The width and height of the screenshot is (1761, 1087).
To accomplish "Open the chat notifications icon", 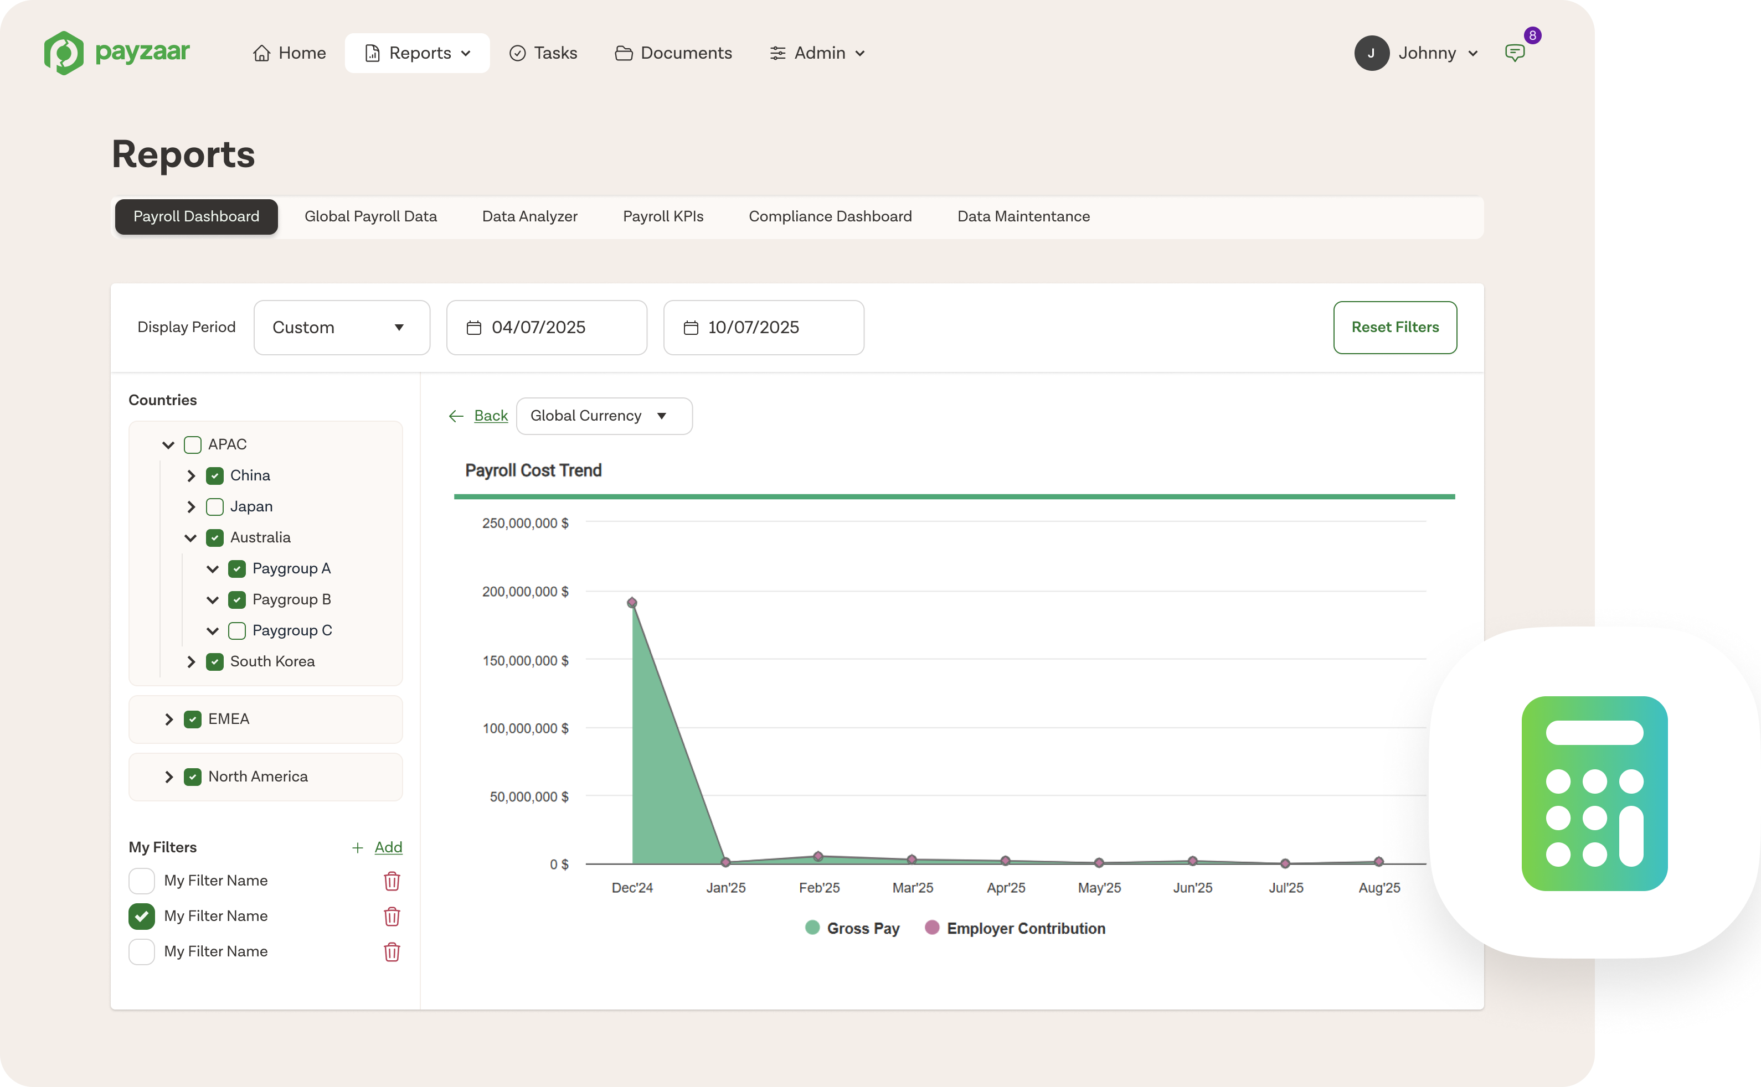I will (1514, 53).
